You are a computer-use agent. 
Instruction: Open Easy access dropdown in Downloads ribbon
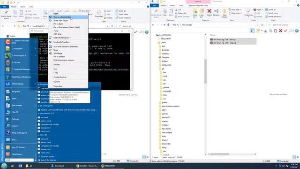coord(236,13)
